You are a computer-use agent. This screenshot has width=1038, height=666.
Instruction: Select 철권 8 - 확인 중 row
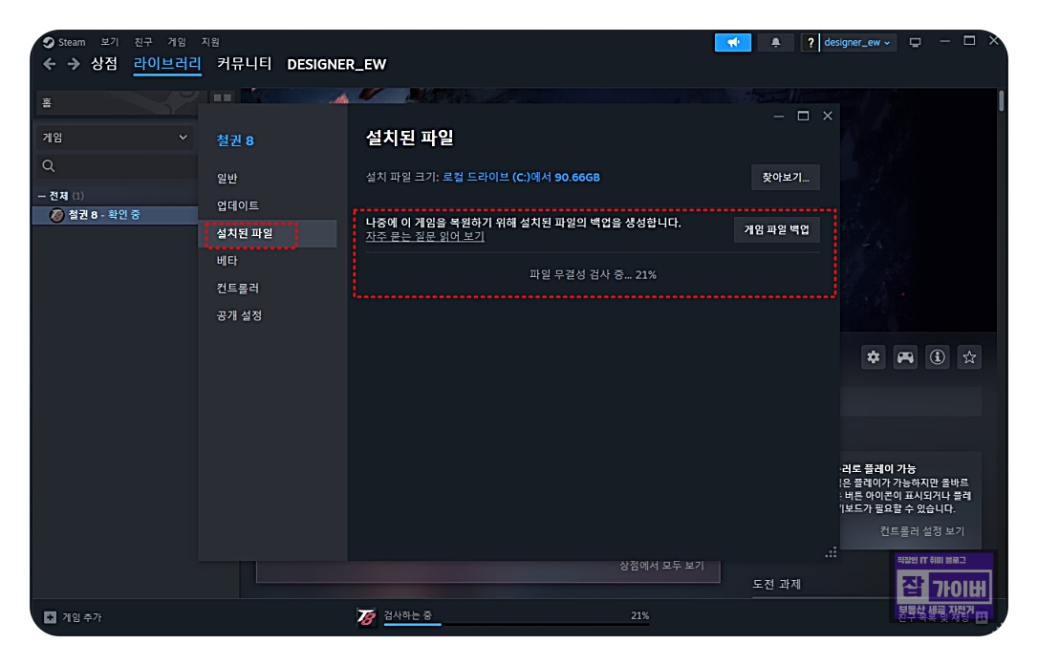117,215
